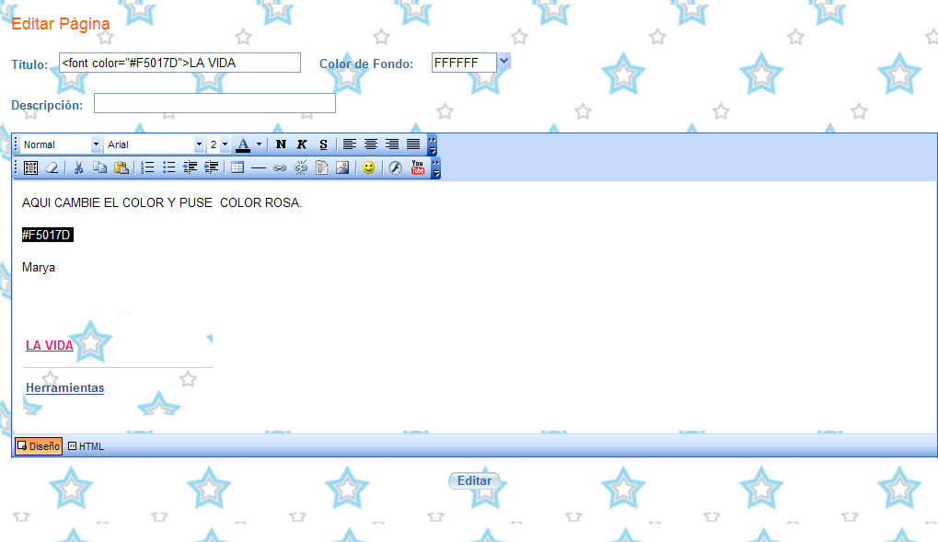Open the Herramientas link
Viewport: 938px width, 542px height.
(x=64, y=387)
